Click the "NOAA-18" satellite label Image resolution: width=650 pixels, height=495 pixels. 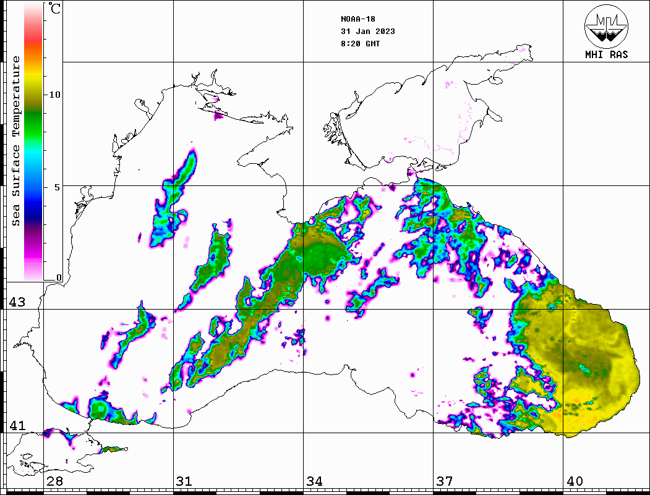click(x=357, y=19)
